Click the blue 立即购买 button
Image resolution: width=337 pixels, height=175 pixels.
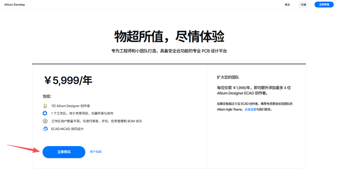click(x=64, y=152)
